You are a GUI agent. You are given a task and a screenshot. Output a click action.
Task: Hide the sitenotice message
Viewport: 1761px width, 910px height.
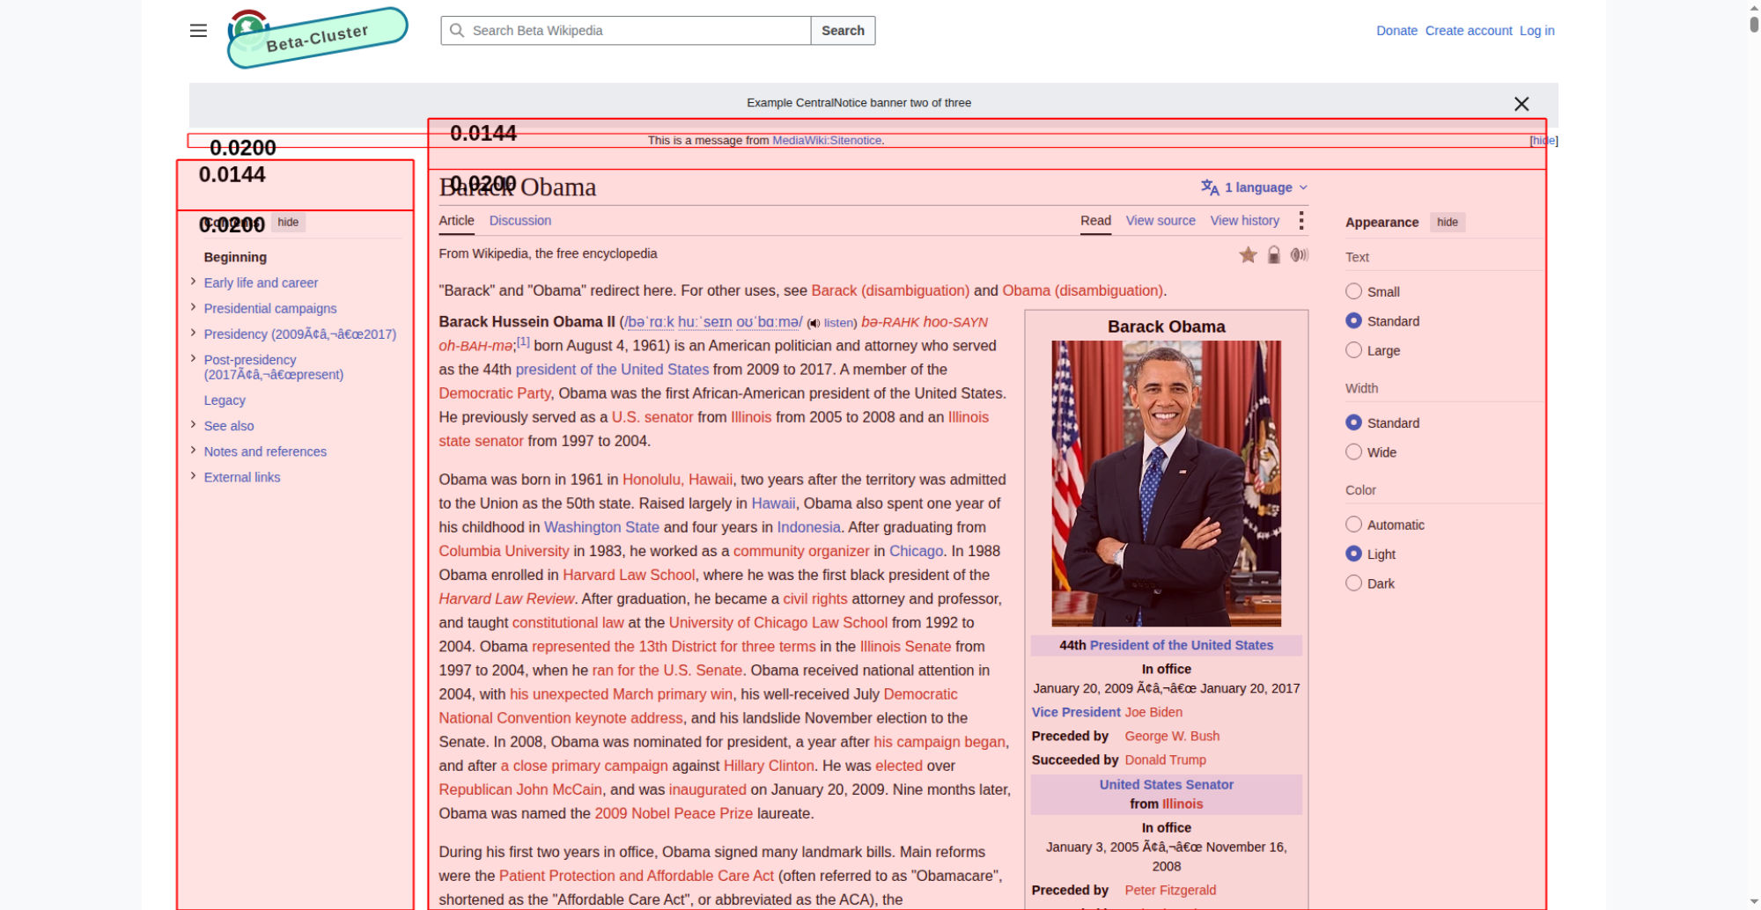coord(1544,141)
